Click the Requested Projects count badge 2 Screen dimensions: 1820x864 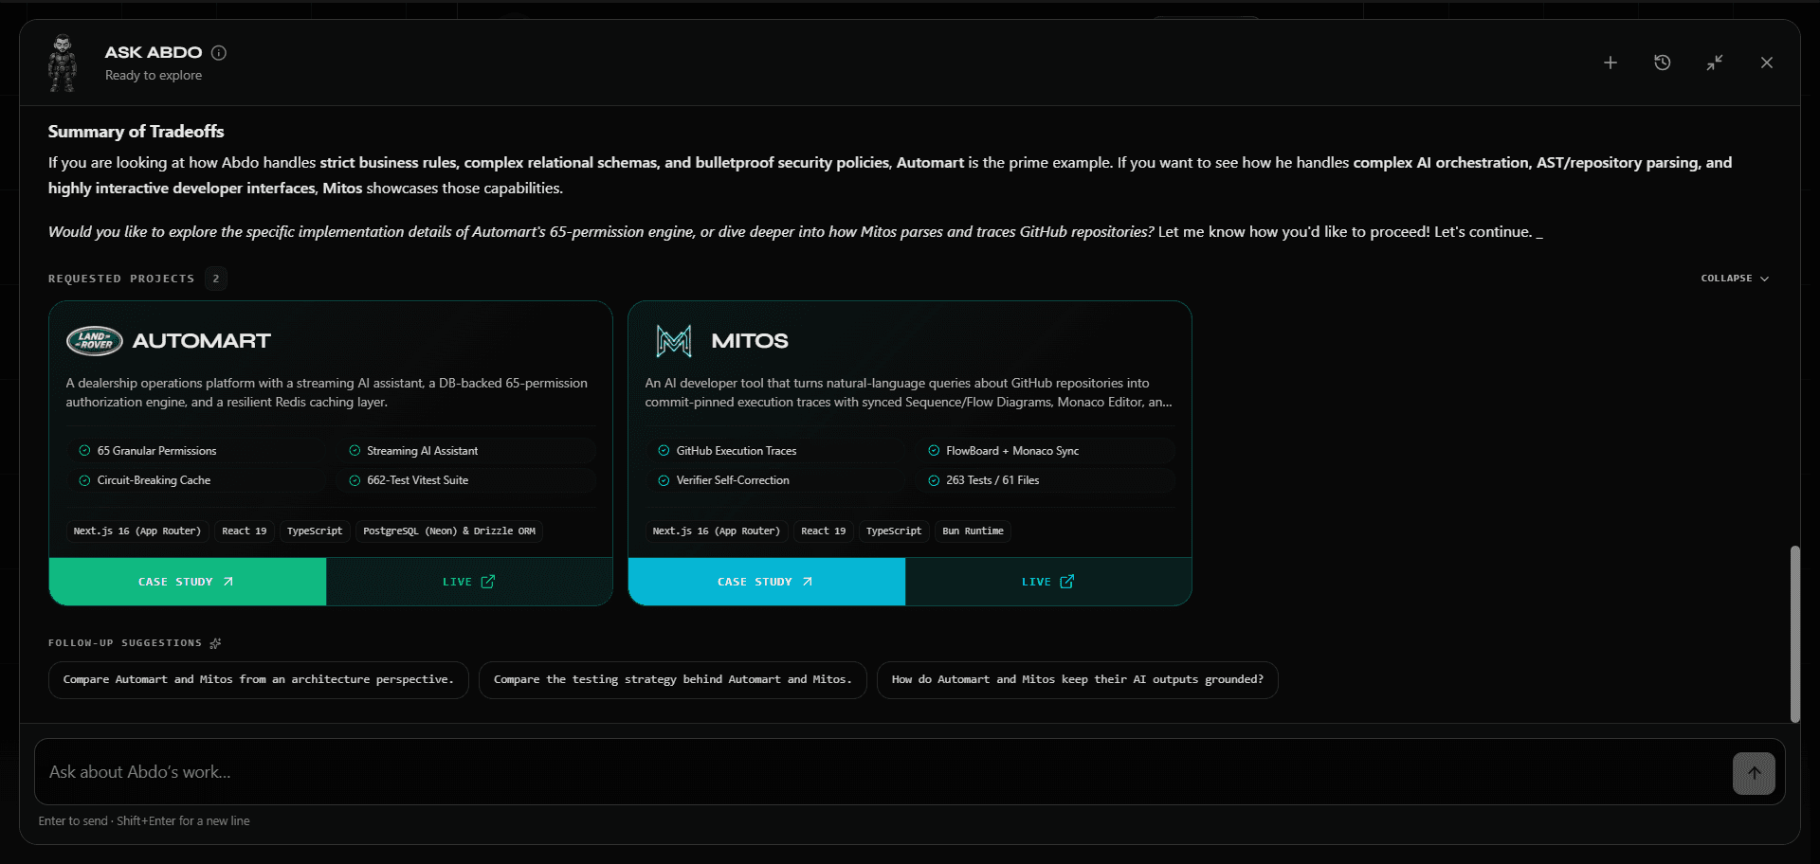point(216,279)
